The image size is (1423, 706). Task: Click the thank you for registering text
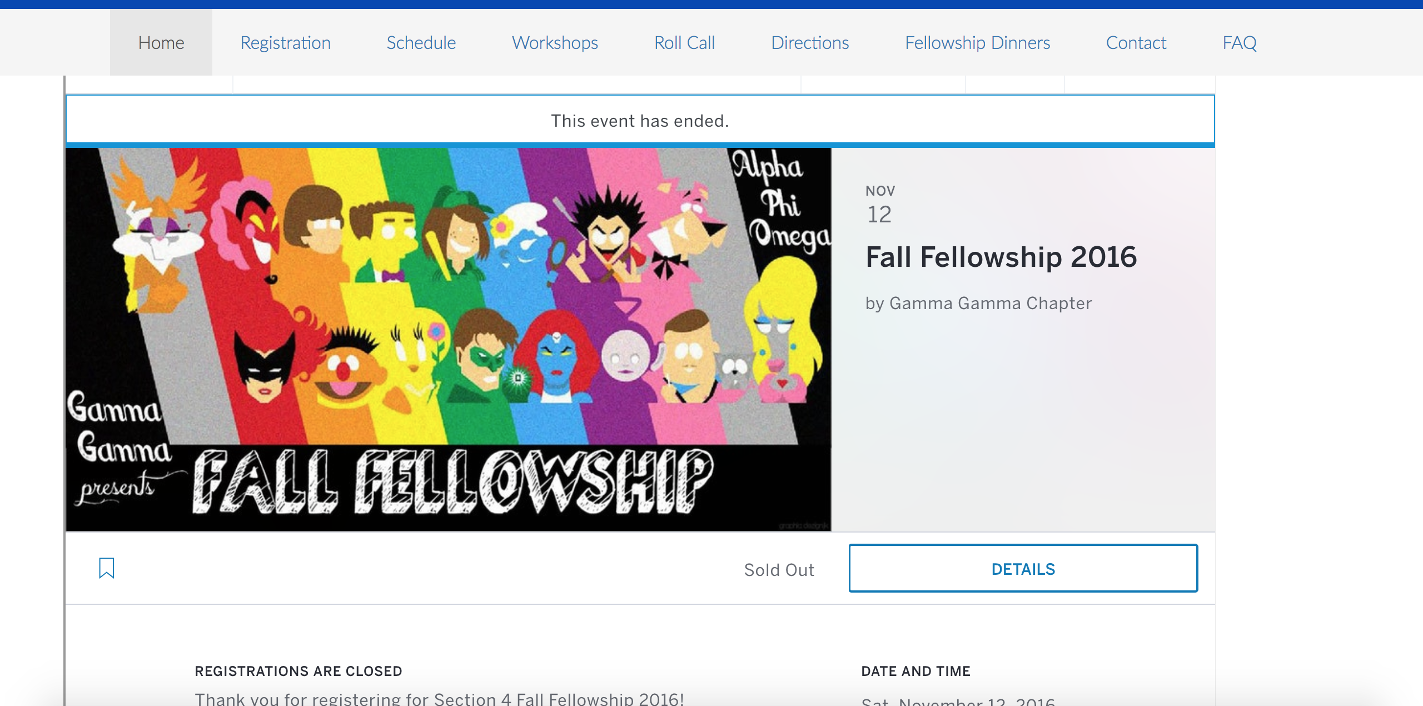click(439, 698)
